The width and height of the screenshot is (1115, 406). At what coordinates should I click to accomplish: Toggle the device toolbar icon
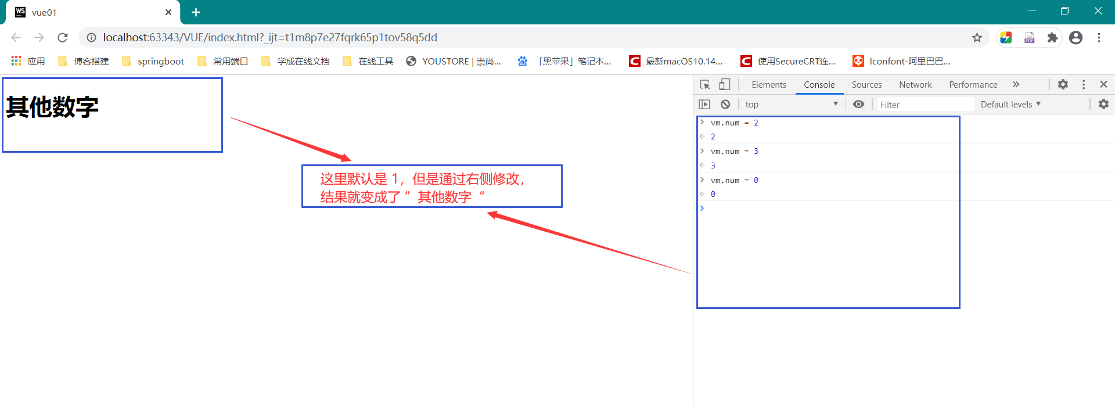[x=724, y=85]
